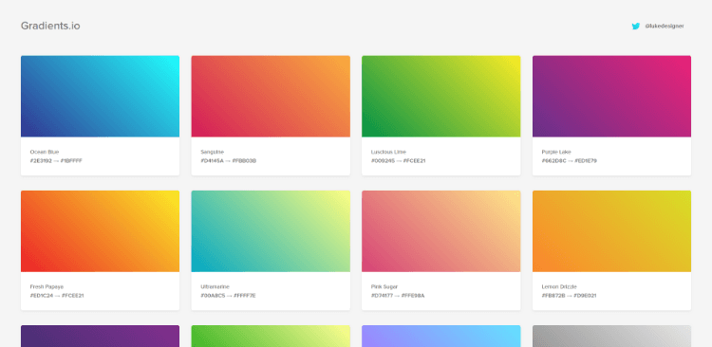Click hex codes #D74177 → #FFE98A

(x=398, y=296)
